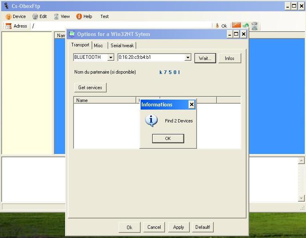This screenshot has height=238, width=306.
Task: Click the blue info icon in the Informations popup
Action: click(151, 120)
